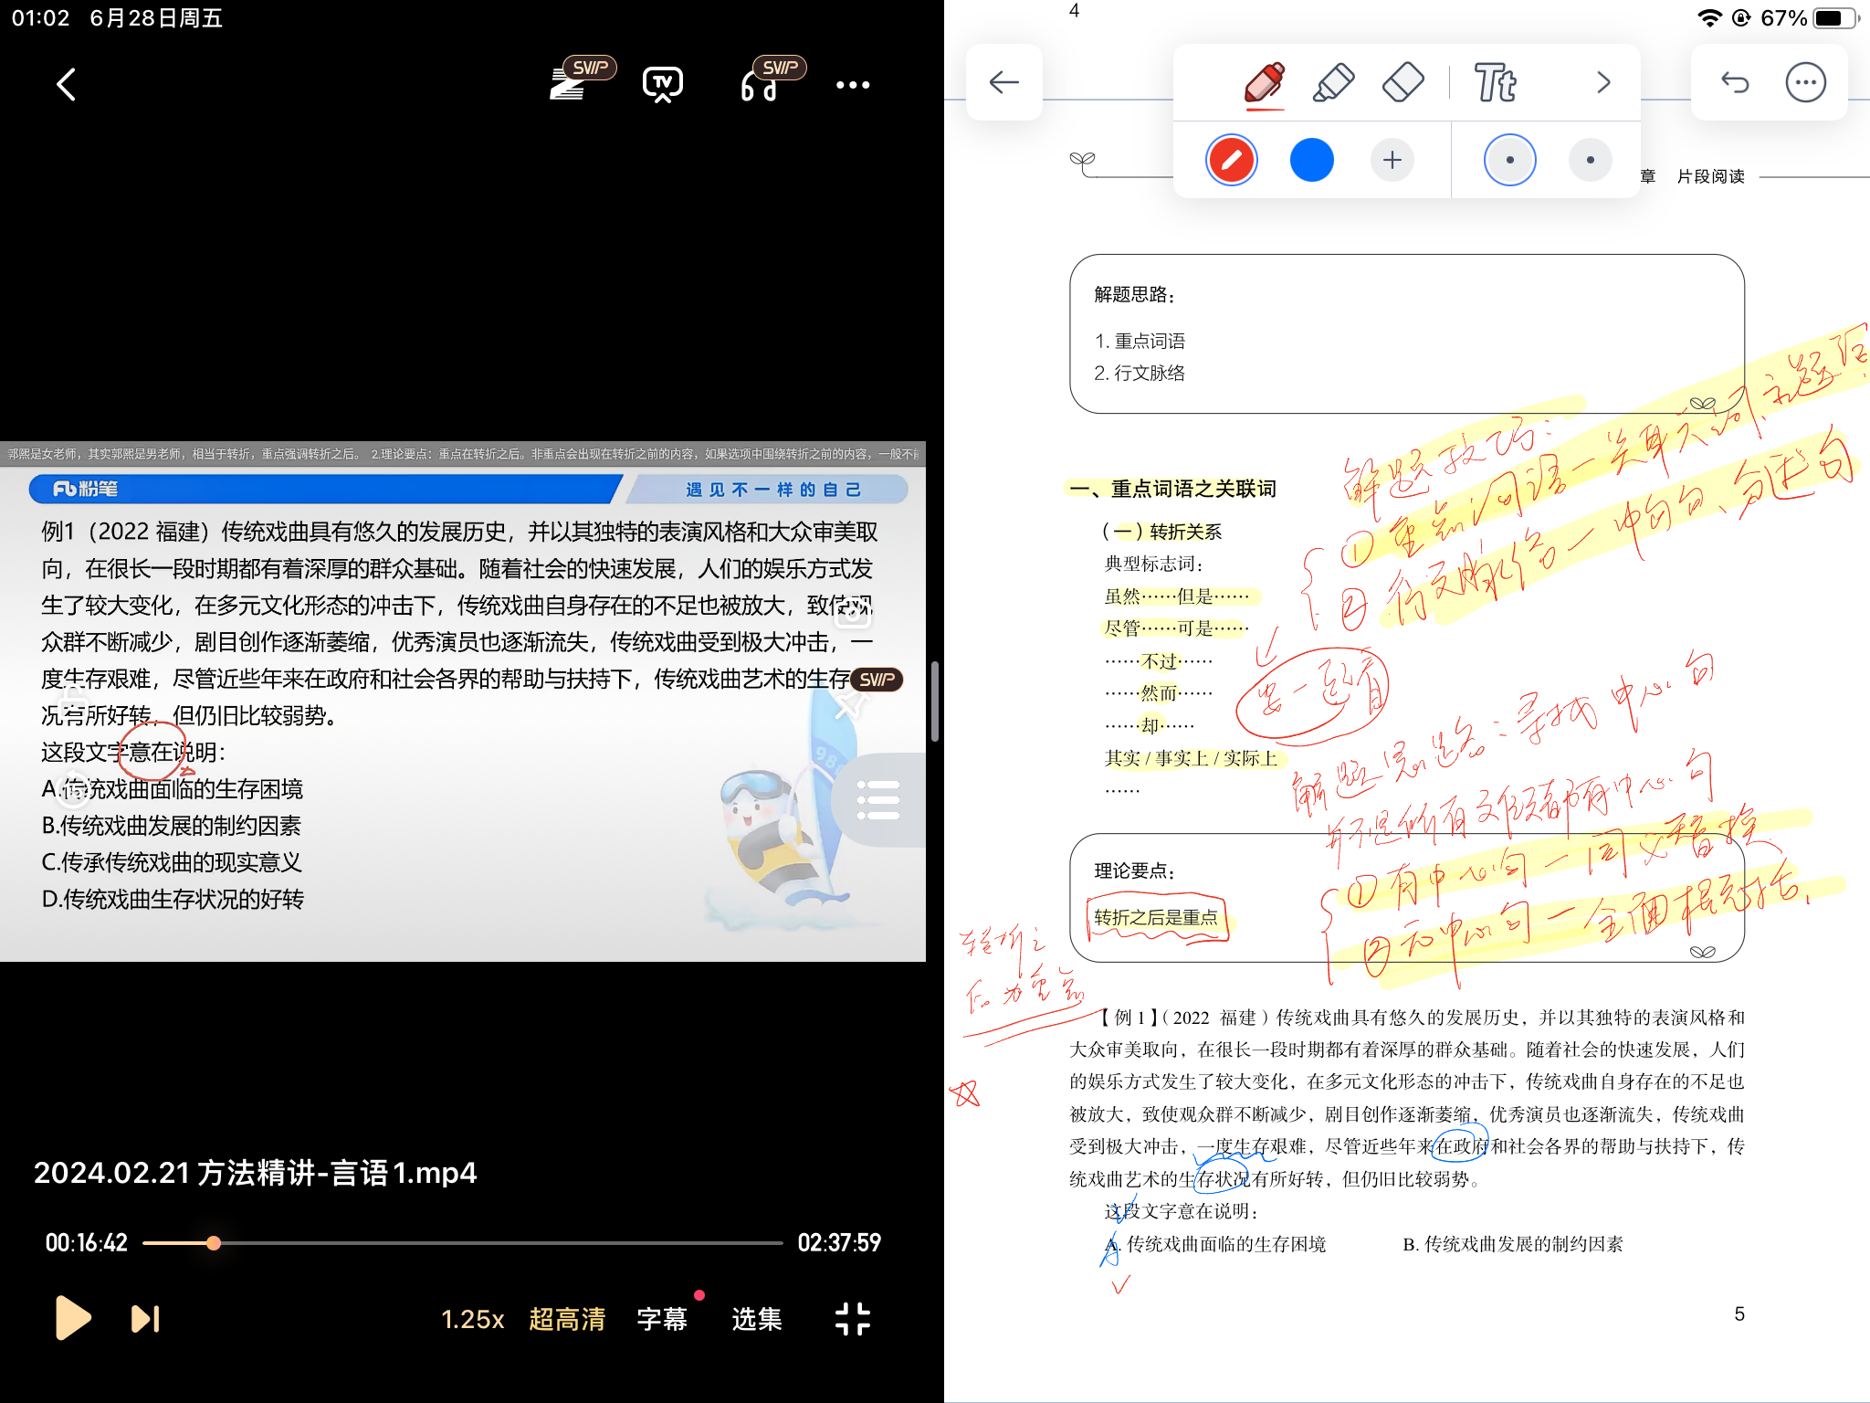Click the video progress bar handle

tap(214, 1242)
